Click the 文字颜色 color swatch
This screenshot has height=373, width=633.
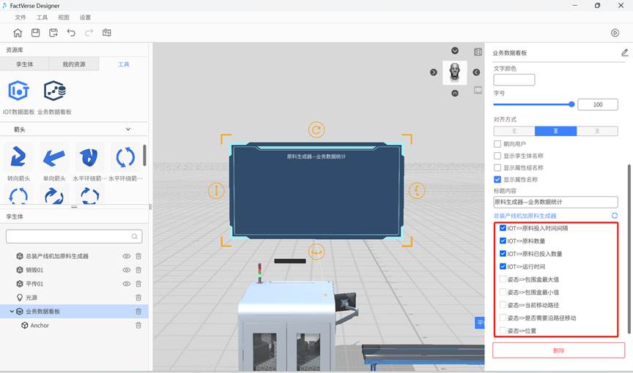(514, 80)
